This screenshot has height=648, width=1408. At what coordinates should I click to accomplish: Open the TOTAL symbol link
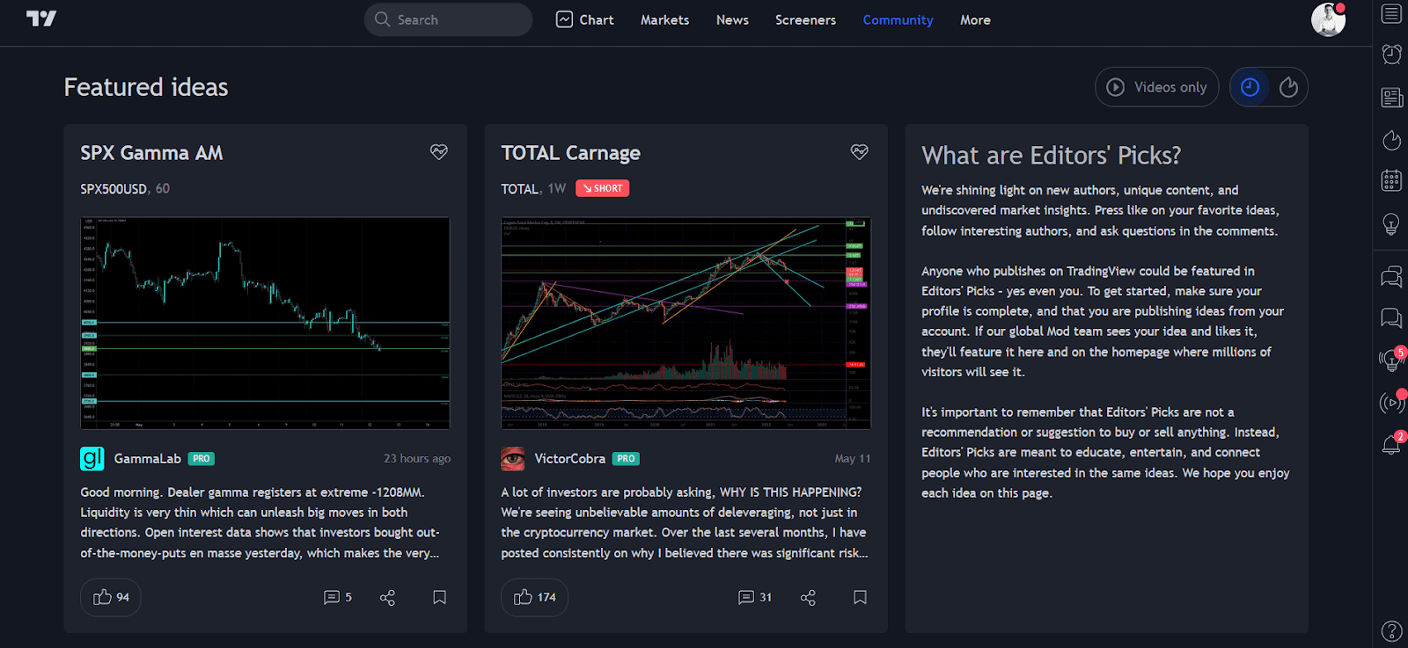click(x=519, y=189)
